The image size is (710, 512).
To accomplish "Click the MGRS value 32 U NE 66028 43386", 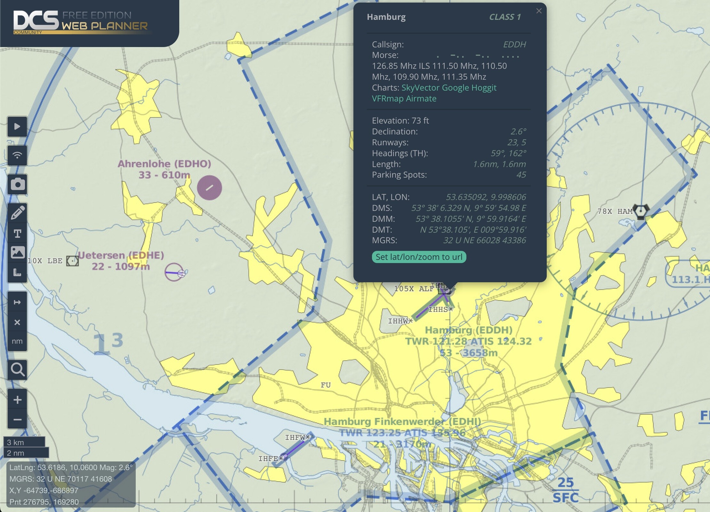I will [x=484, y=240].
